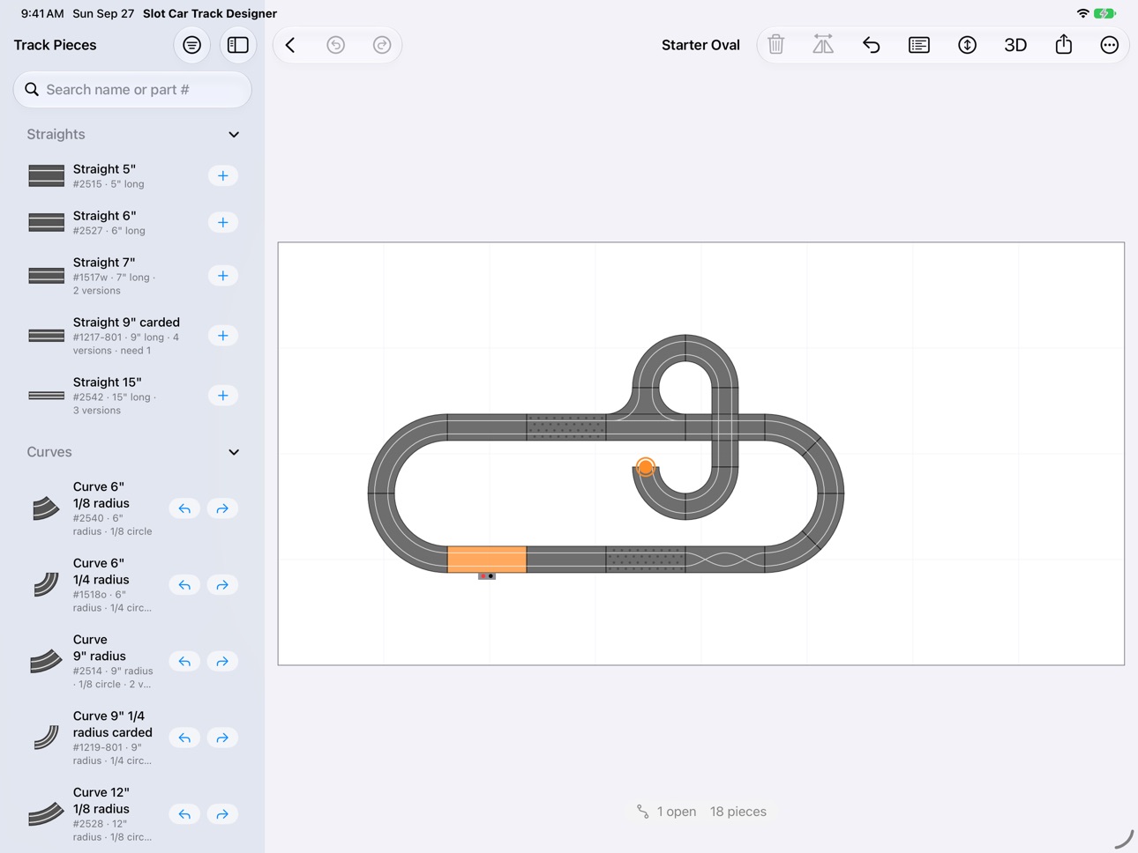Select the orange highlighted straight track piece
Image resolution: width=1138 pixels, height=853 pixels.
(487, 560)
